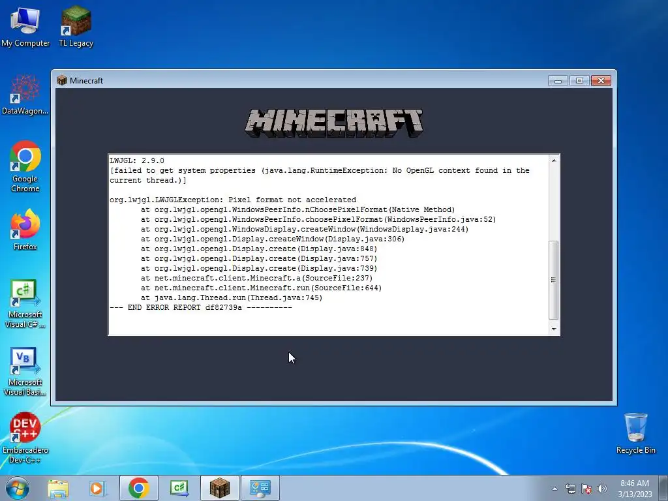Click the 'Display.create(Display.java:757)' line
Viewport: 668px width, 501px height.
[x=259, y=258]
